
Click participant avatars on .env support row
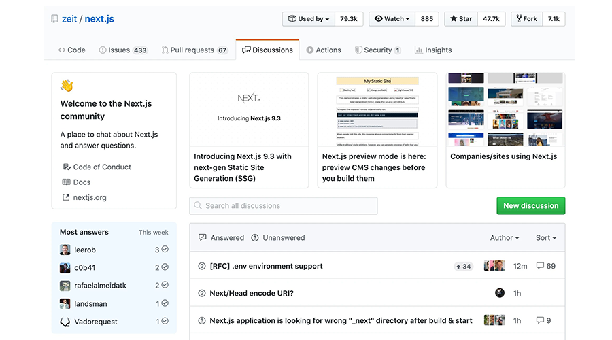[494, 266]
